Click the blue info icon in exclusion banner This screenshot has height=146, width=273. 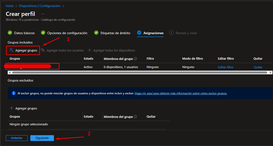[14, 93]
